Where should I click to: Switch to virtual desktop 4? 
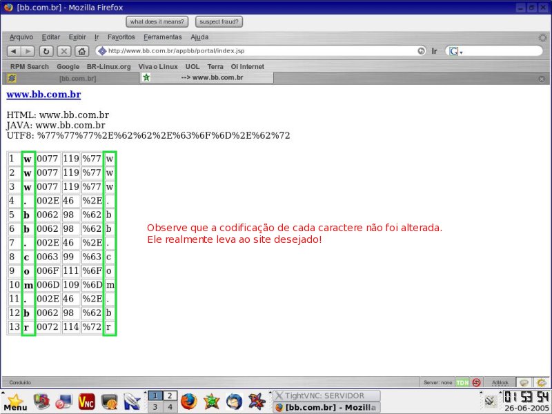click(x=170, y=407)
